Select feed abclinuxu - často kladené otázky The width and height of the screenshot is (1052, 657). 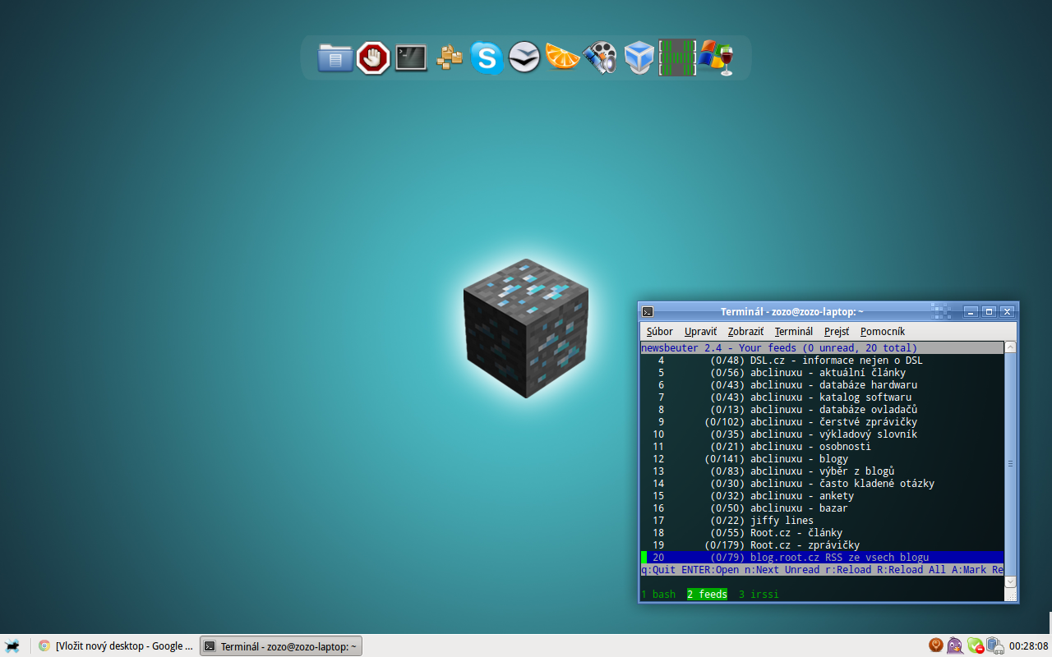point(822,484)
